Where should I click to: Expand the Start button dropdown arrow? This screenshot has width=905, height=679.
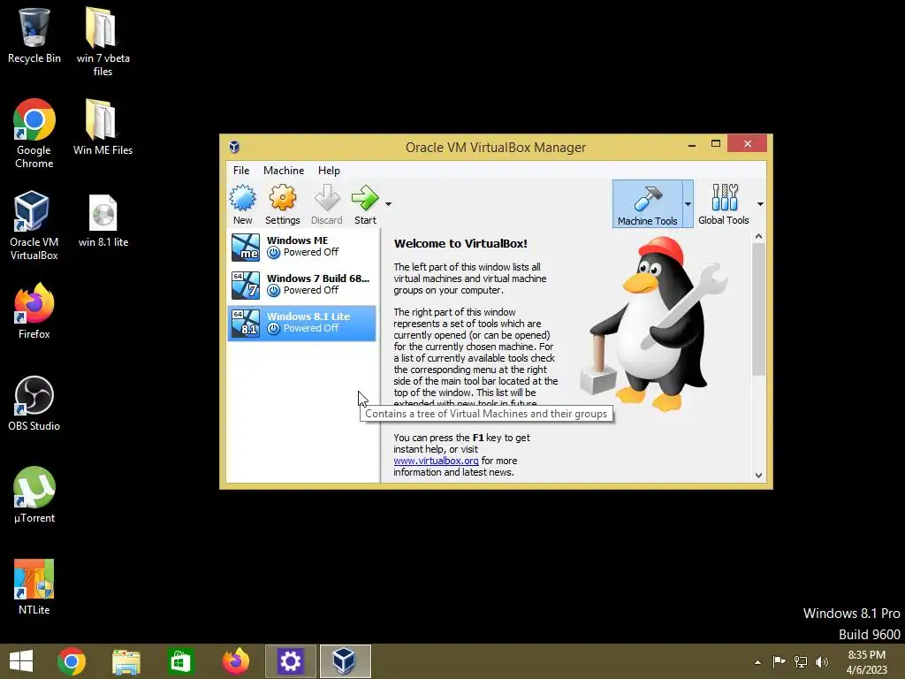pos(389,204)
